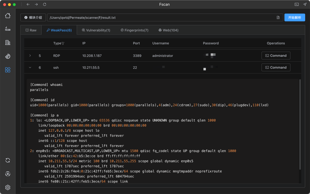The image size is (310, 194).
Task: Open the Vulnerability(1) tab
Action: (x=96, y=30)
